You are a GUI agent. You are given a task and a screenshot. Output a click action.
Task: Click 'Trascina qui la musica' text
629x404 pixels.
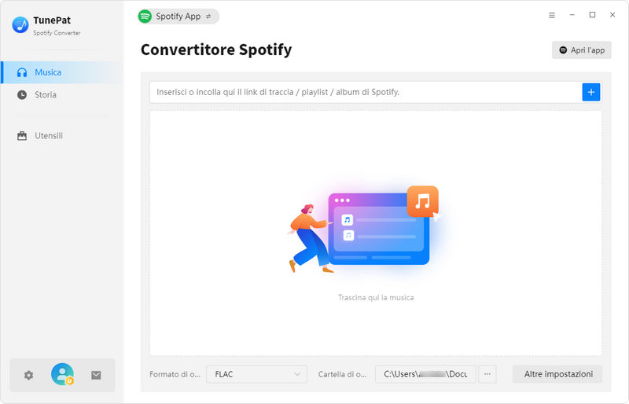376,298
